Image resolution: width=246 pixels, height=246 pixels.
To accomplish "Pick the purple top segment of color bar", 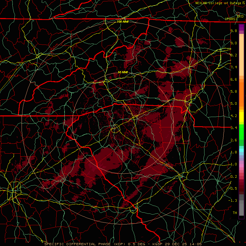I will [241, 27].
